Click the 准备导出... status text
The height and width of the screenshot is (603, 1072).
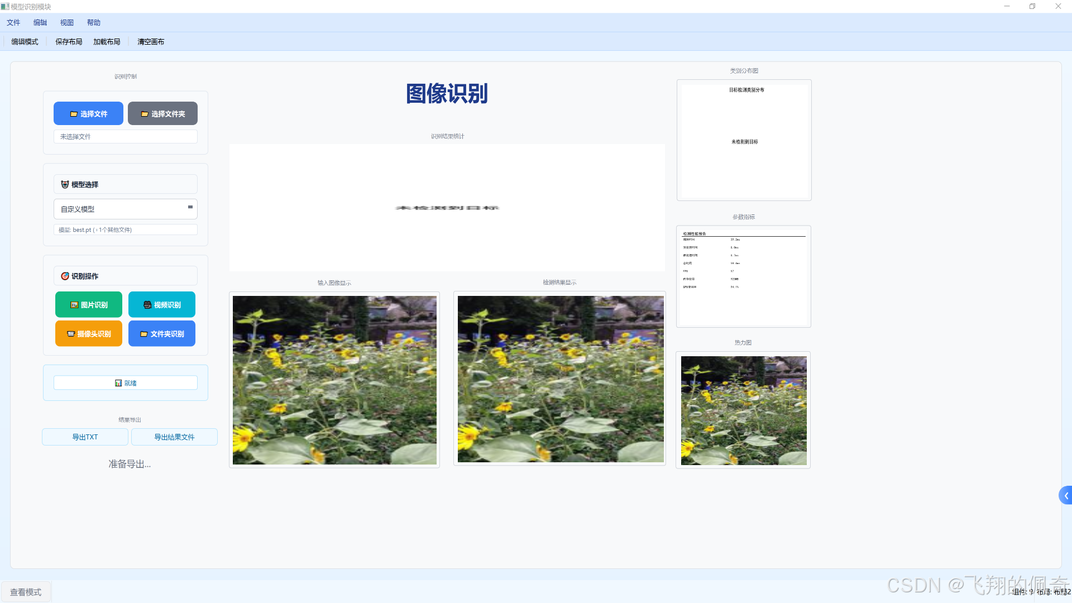(130, 465)
